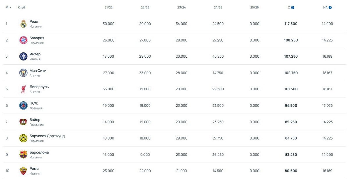Open the Барселона club link
Screen dimensions: 349x182
coord(39,152)
